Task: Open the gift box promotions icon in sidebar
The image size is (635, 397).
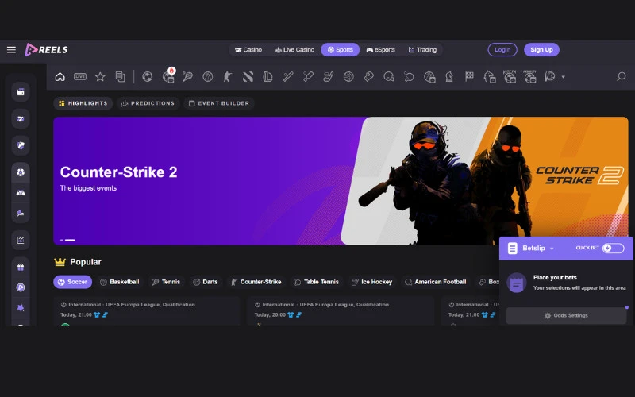Action: tap(21, 267)
